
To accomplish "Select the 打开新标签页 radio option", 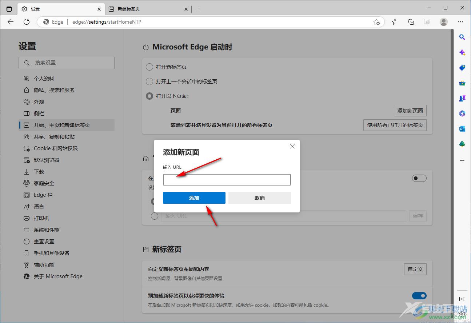I will click(x=149, y=67).
